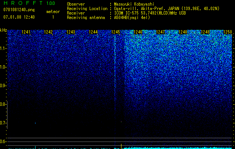Click the 1248 time marker
Viewport: 235px width, 149px height.
[183, 32]
